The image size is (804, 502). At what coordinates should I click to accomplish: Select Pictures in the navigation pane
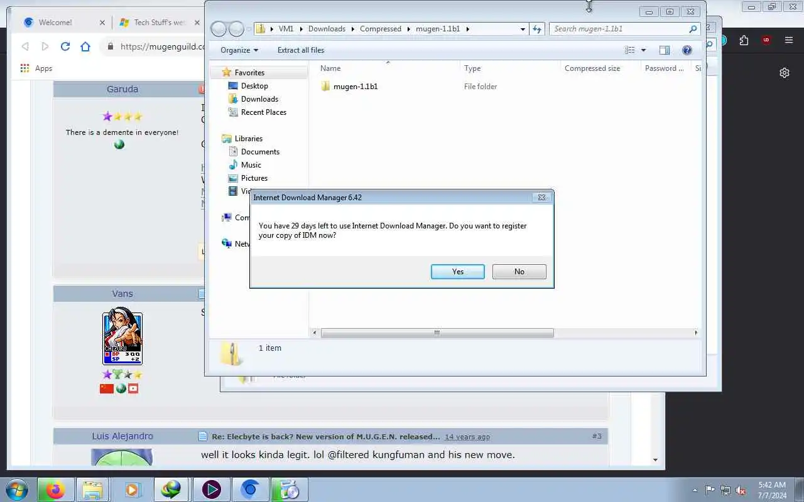coord(254,178)
